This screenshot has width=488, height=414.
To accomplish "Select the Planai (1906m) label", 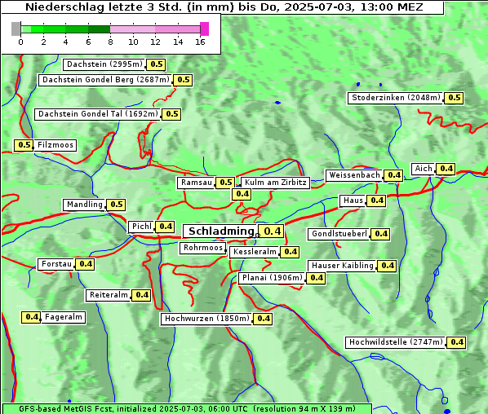I will [x=272, y=278].
